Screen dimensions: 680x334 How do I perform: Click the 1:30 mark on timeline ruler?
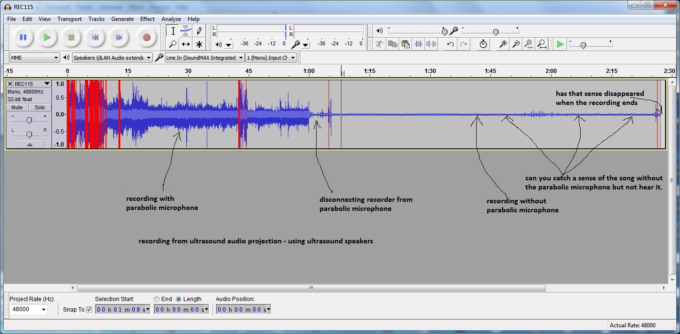[x=430, y=71]
